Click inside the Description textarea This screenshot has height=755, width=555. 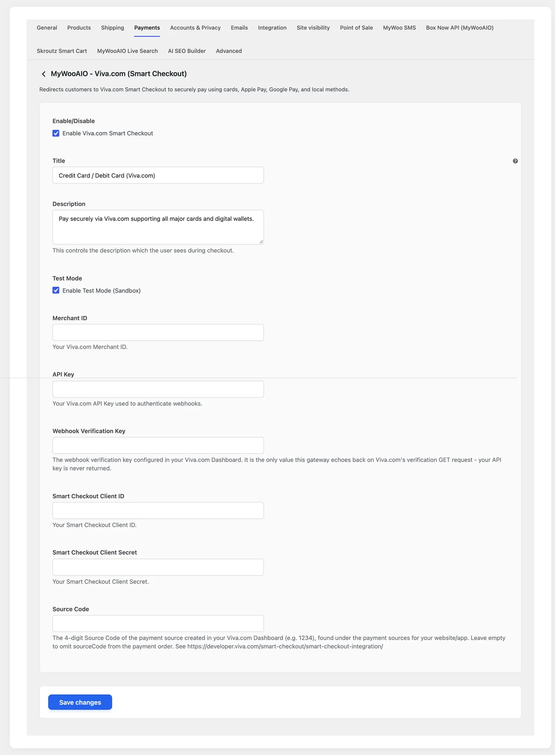pos(158,227)
